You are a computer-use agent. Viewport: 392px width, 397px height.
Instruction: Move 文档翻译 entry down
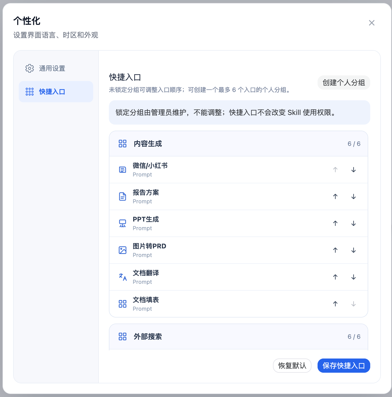tap(354, 277)
